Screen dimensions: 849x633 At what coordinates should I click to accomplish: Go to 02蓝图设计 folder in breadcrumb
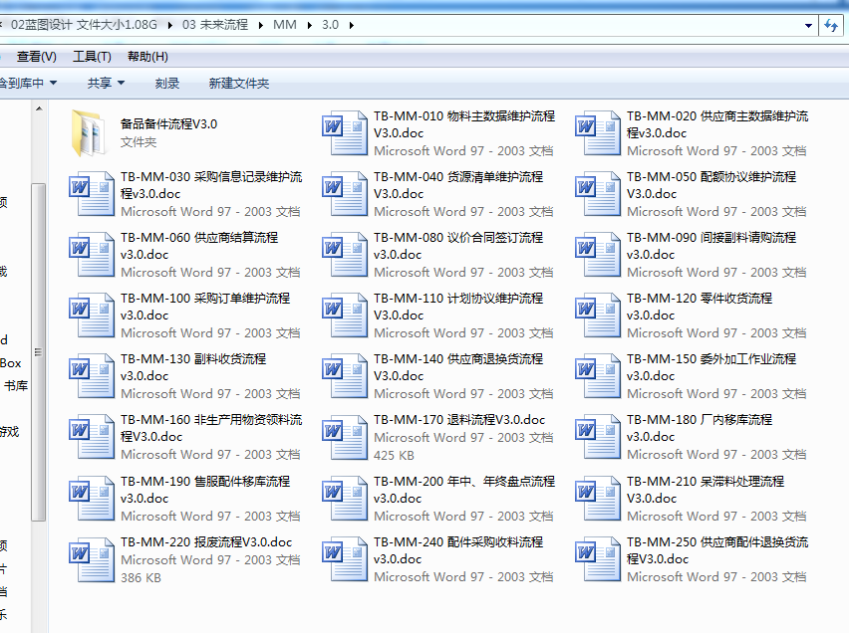[x=84, y=25]
